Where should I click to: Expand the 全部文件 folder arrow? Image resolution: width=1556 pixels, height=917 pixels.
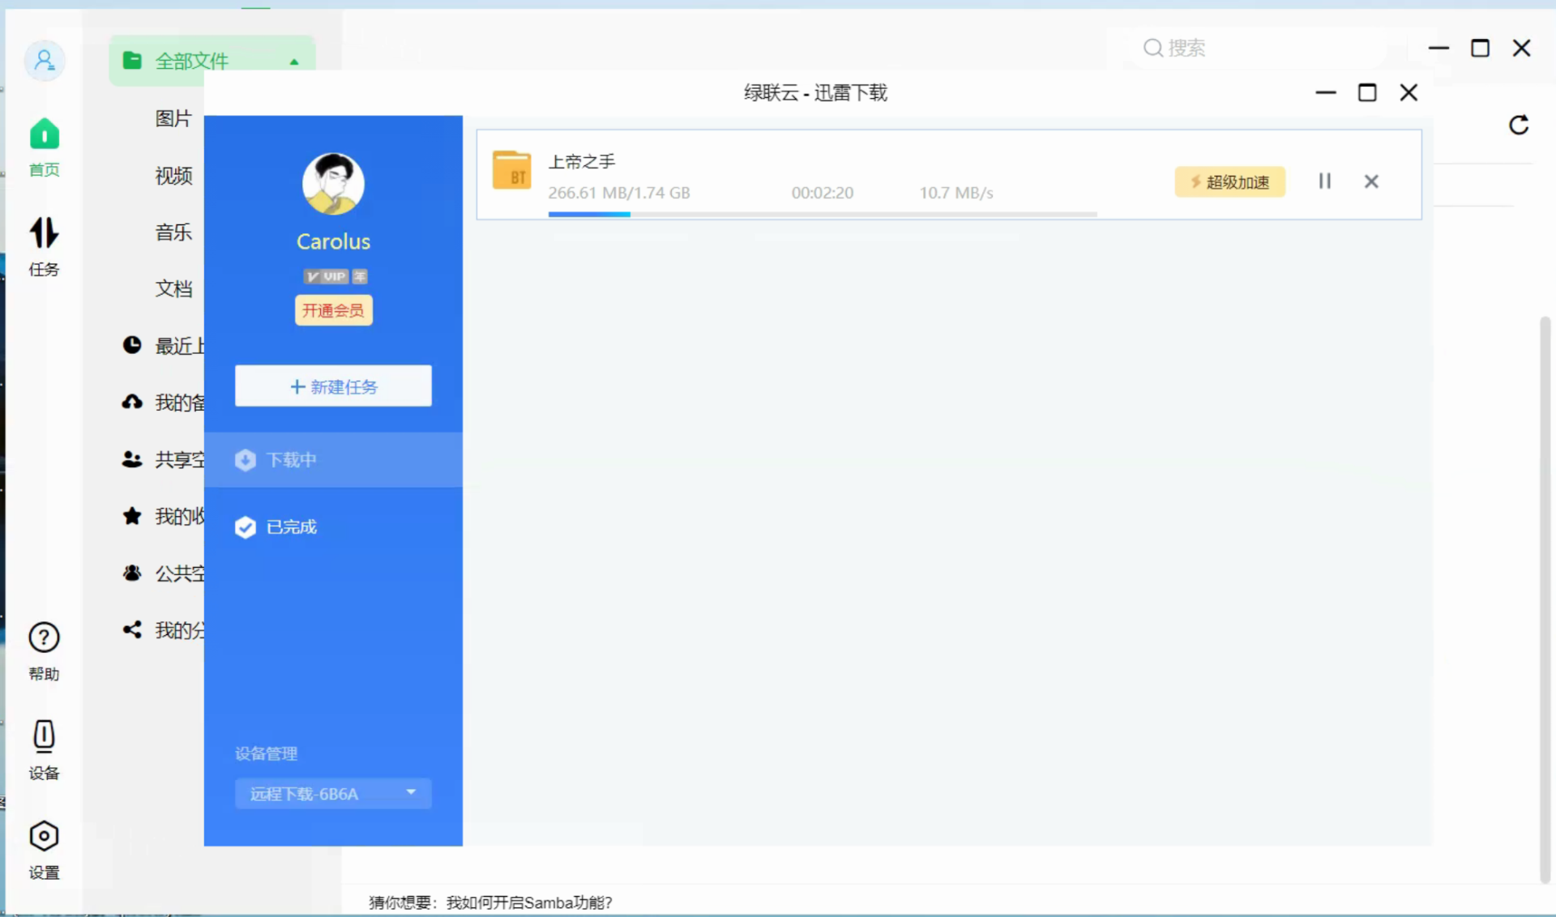[x=293, y=61]
